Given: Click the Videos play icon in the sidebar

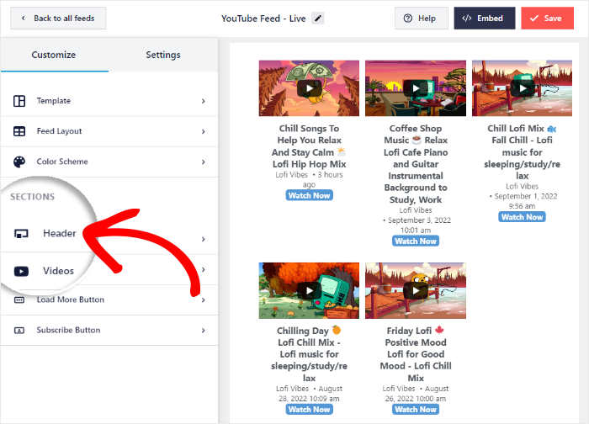Looking at the screenshot, I should coord(21,271).
